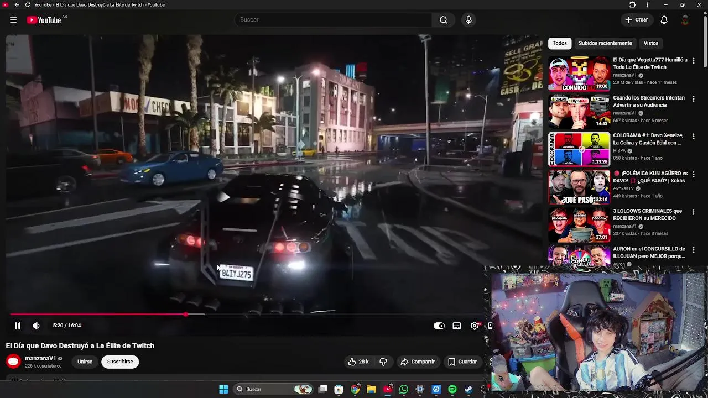Click the video title under the player

pyautogui.click(x=80, y=345)
